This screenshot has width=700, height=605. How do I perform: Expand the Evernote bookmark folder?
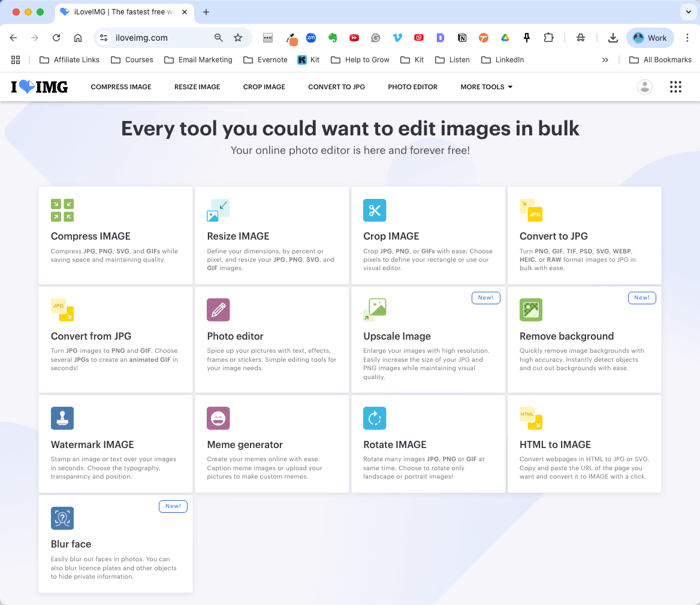(265, 60)
